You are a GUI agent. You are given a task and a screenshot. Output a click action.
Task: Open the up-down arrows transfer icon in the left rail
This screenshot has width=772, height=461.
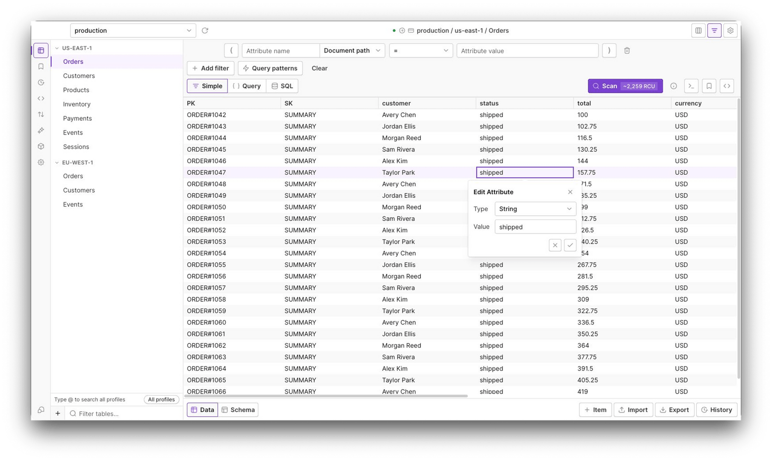41,114
